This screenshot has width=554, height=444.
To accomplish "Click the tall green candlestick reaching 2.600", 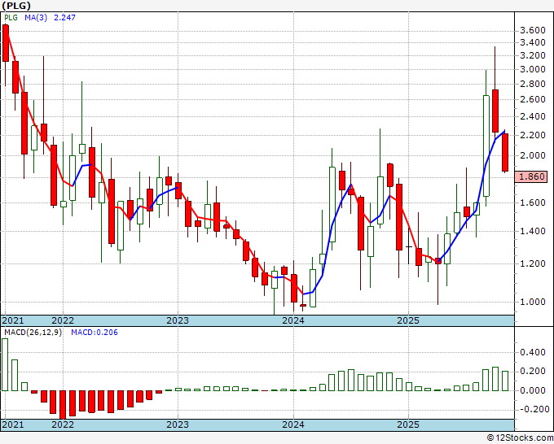I will click(486, 146).
